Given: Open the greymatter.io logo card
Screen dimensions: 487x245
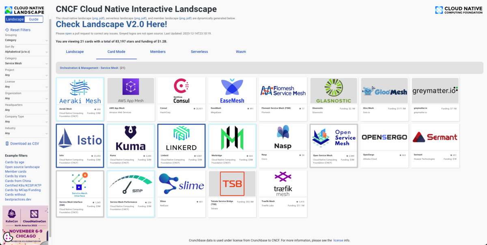Looking at the screenshot, I should (x=435, y=99).
